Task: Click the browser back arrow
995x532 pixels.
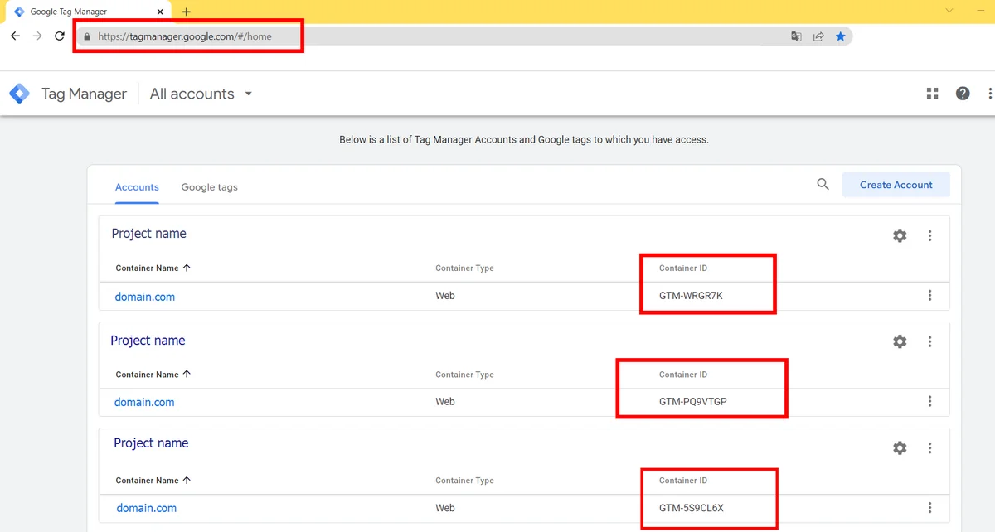Action: pos(15,36)
